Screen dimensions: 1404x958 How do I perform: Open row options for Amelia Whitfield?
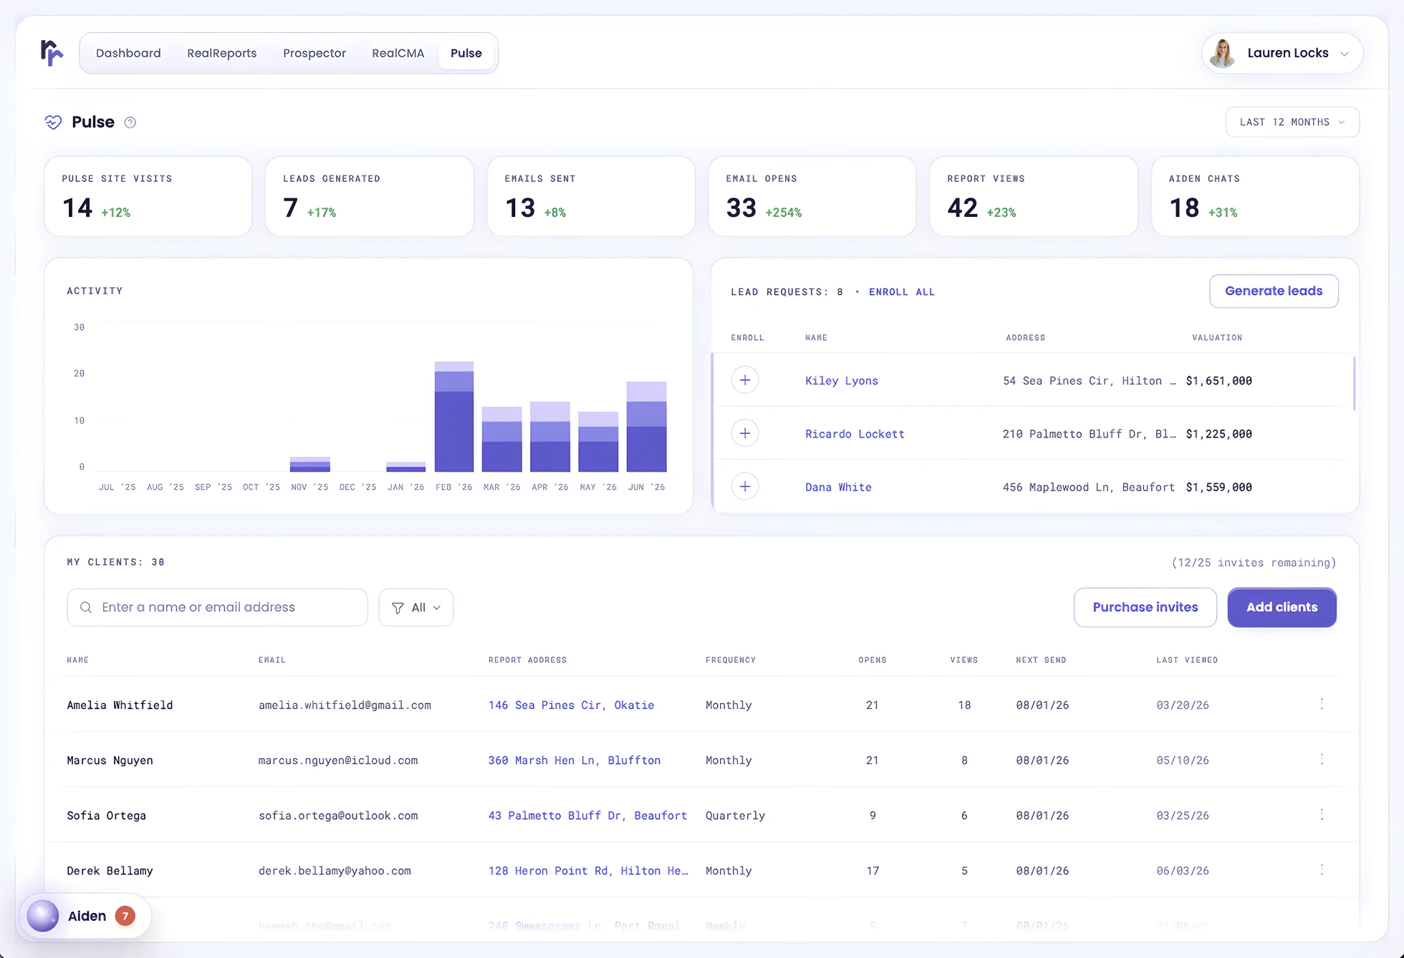coord(1322,705)
